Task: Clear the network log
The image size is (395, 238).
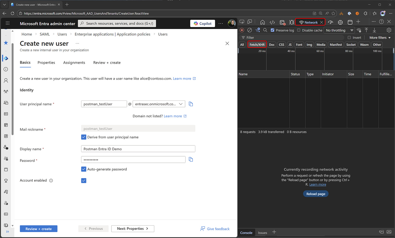Action: (x=250, y=30)
